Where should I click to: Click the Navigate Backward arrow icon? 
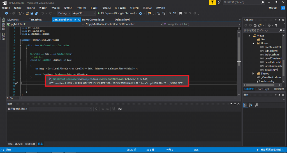(6, 13)
